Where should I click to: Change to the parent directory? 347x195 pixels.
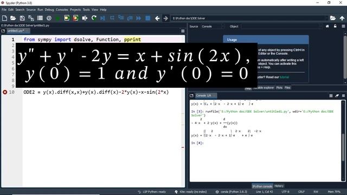tap(342, 18)
